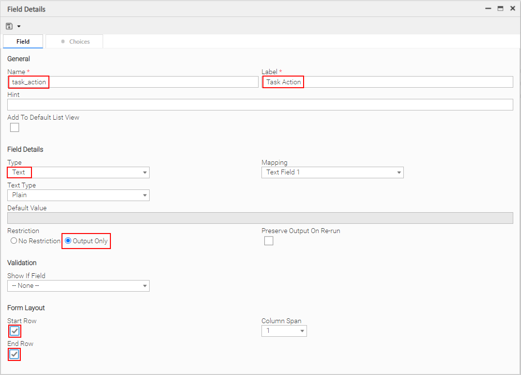The image size is (521, 375).
Task: Check Preserve Output On Re-run
Action: tap(269, 241)
